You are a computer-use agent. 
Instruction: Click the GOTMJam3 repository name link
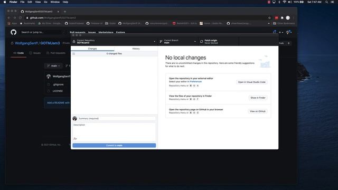tap(50, 43)
